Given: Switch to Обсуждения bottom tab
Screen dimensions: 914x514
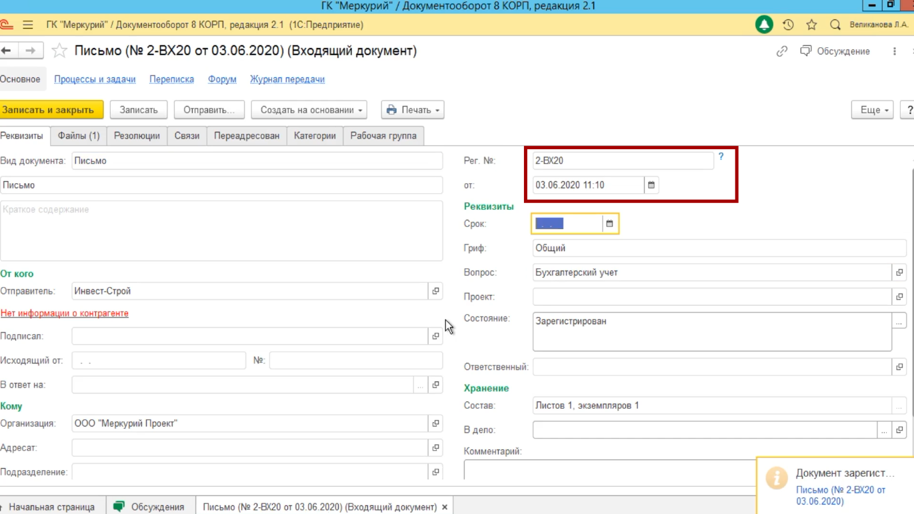Looking at the screenshot, I should 150,507.
